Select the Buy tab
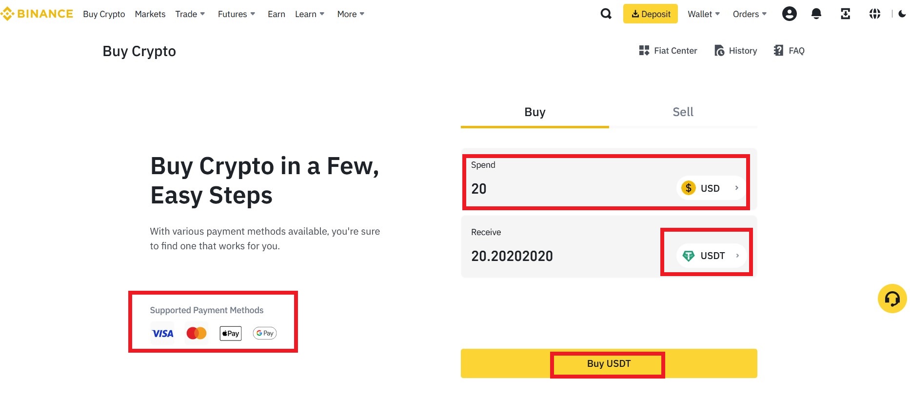 [x=534, y=112]
